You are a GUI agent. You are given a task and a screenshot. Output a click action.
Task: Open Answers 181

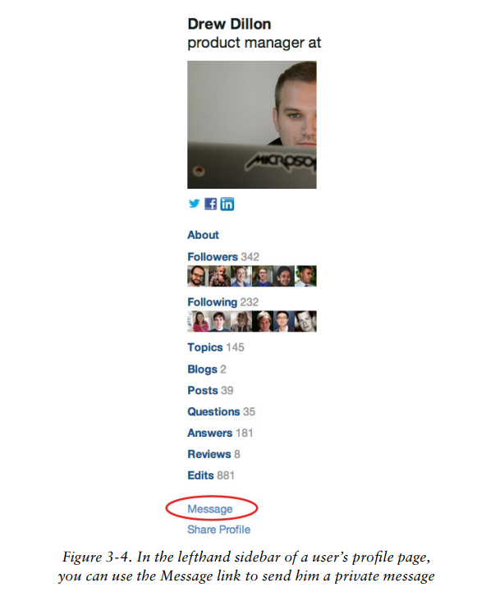pyautogui.click(x=220, y=433)
